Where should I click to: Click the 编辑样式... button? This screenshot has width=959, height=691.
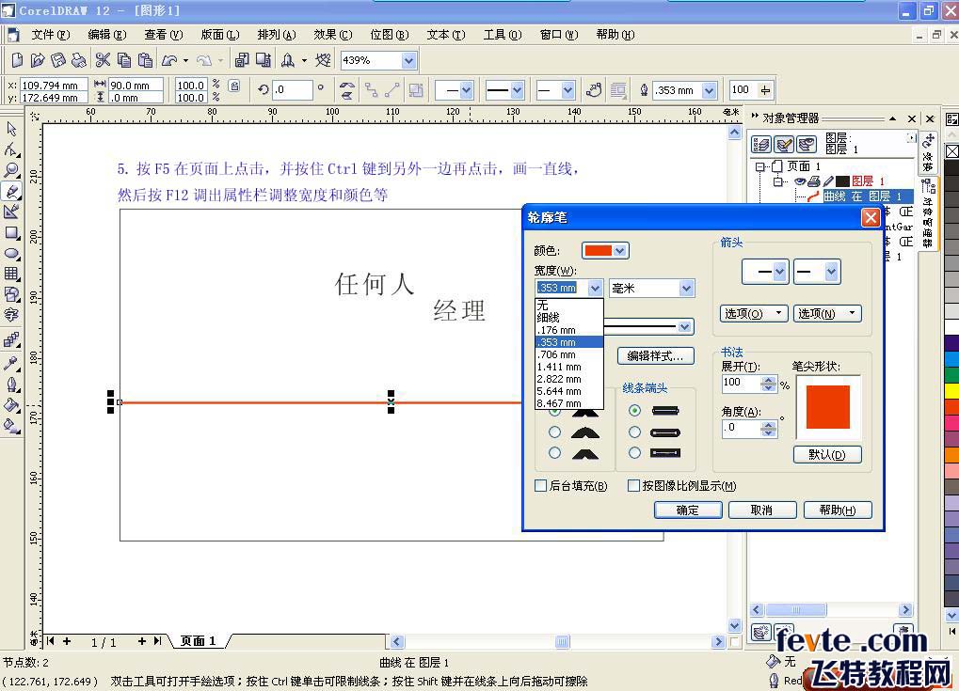coord(656,355)
